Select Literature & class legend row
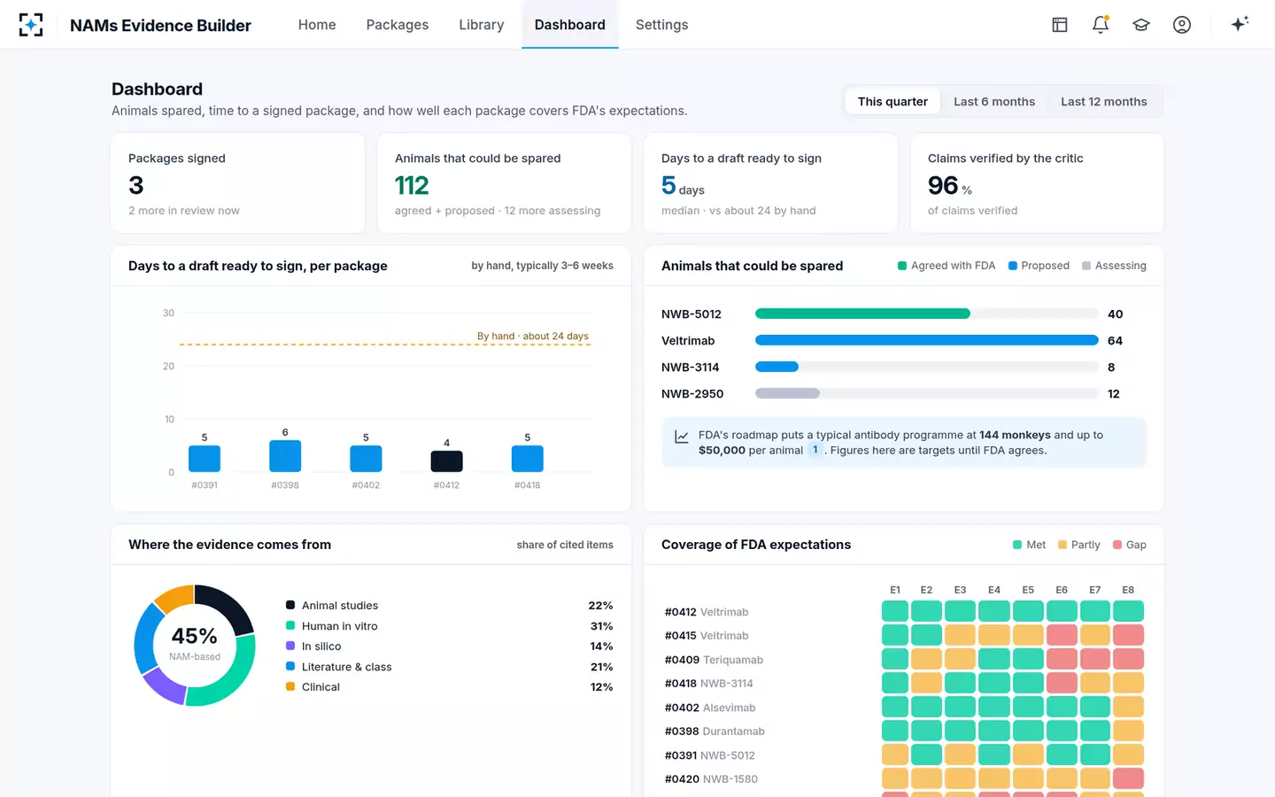 [x=449, y=667]
